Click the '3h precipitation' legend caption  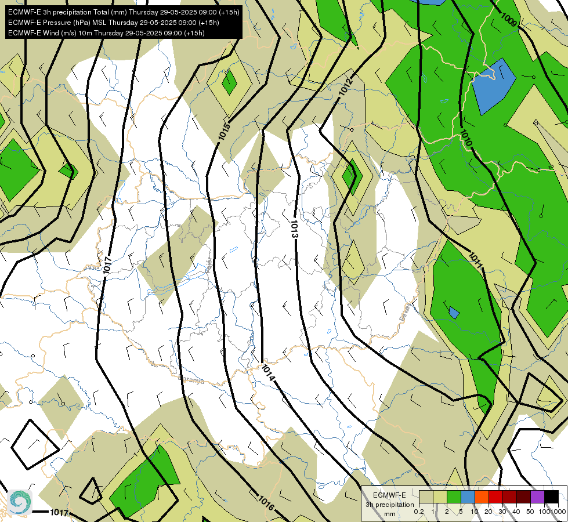click(x=390, y=505)
